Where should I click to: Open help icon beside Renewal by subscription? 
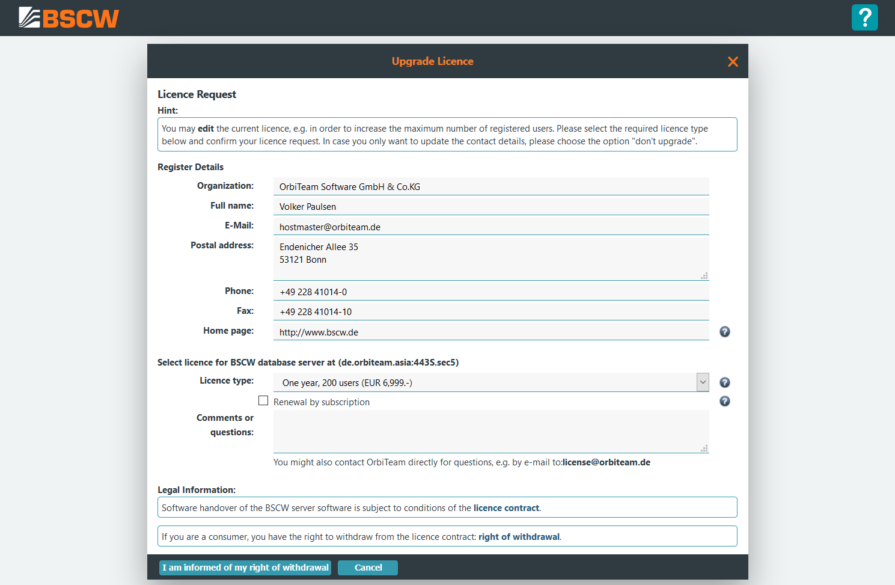[x=725, y=401]
